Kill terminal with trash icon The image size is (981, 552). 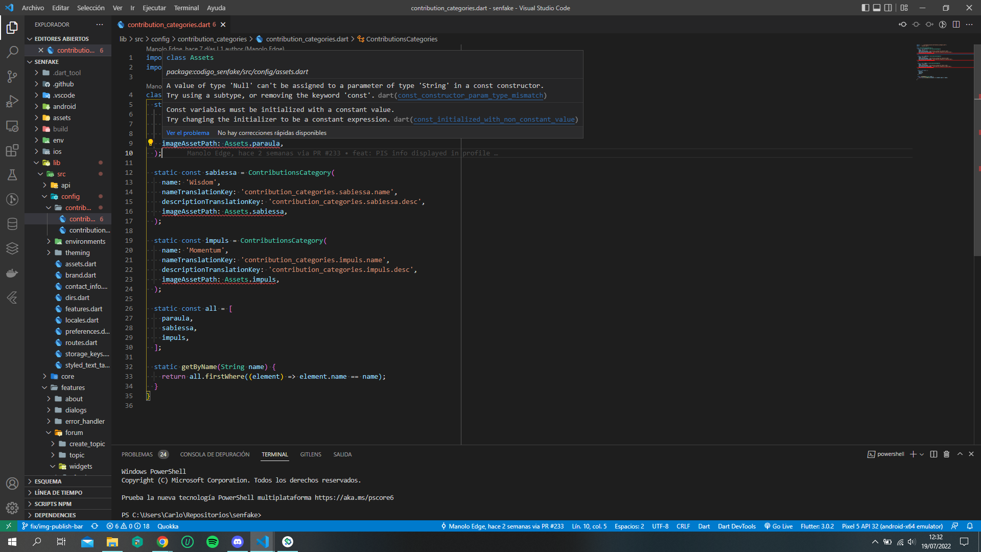(946, 454)
